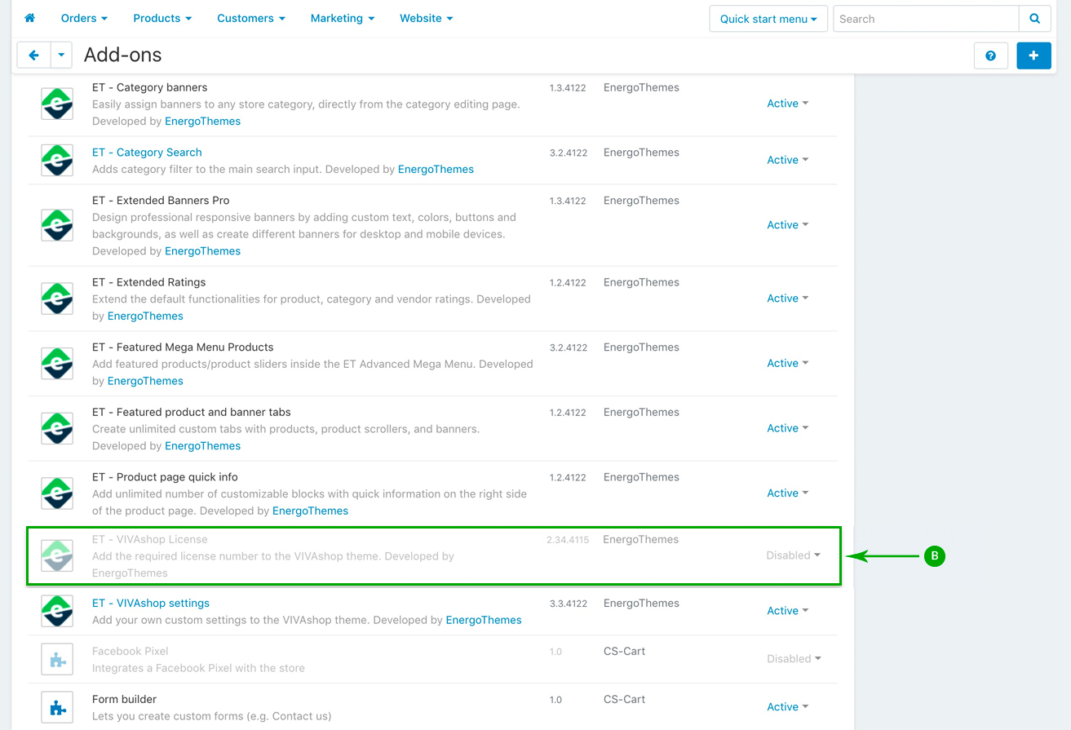This screenshot has height=730, width=1071.
Task: Select the ET - Featured Mega Menu Products title
Action: click(x=183, y=347)
